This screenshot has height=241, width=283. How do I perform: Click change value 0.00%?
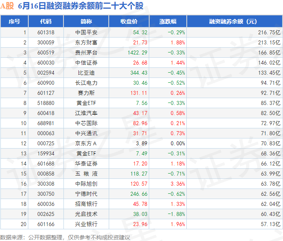tap(178, 143)
